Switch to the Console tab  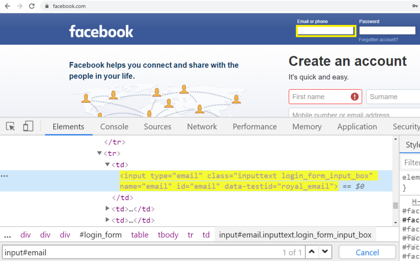pos(114,127)
